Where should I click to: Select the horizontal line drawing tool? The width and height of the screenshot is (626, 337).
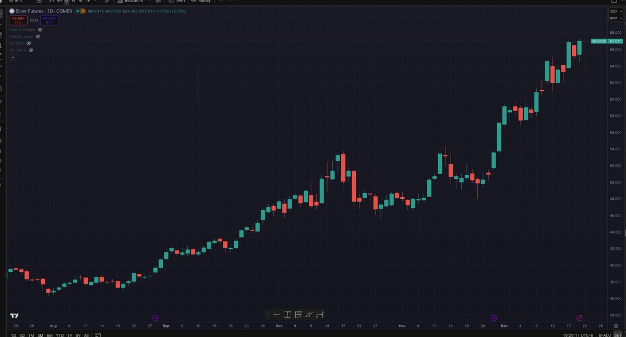276,315
